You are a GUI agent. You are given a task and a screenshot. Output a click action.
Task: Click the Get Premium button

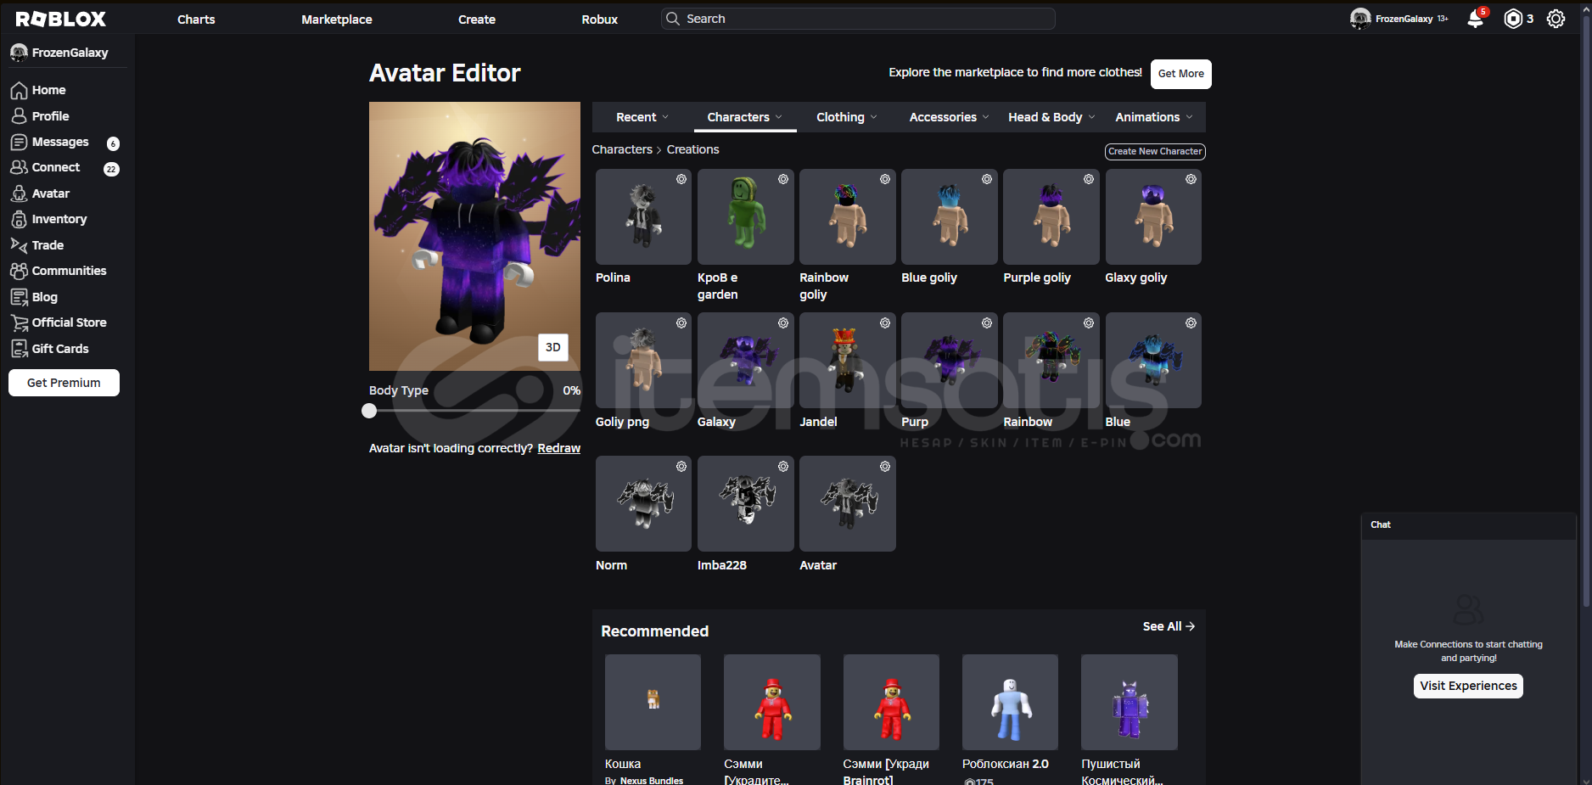(64, 383)
